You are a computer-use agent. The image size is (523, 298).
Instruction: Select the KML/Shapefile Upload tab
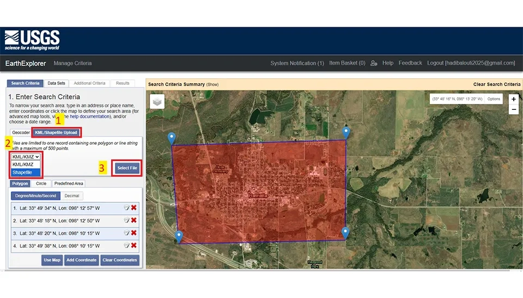[x=56, y=133]
